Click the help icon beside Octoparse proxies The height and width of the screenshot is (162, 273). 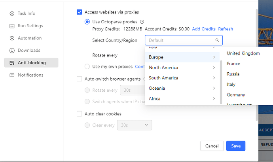(142, 22)
